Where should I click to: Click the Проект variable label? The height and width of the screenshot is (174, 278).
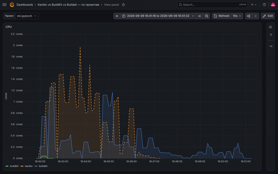tap(9, 16)
